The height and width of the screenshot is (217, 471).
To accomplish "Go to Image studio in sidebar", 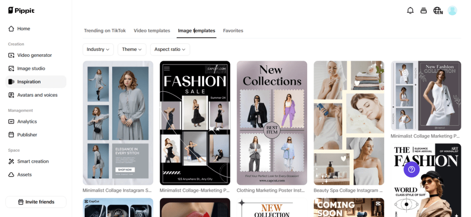I will click(x=31, y=68).
